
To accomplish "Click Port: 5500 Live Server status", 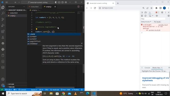I will pyautogui.click(x=65, y=90).
